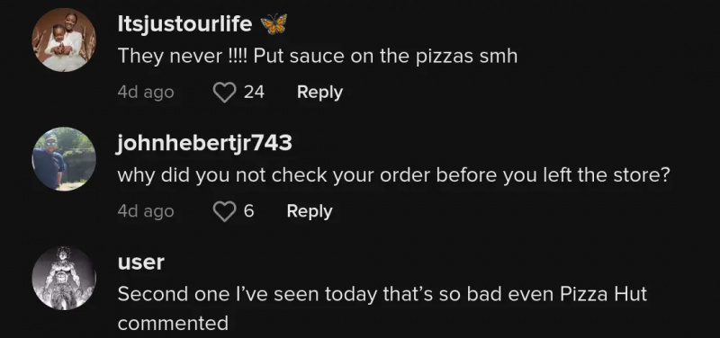Screen dimensions: 720x338
Task: Select the 'Second one I've seen today' comment line
Action: [x=382, y=294]
